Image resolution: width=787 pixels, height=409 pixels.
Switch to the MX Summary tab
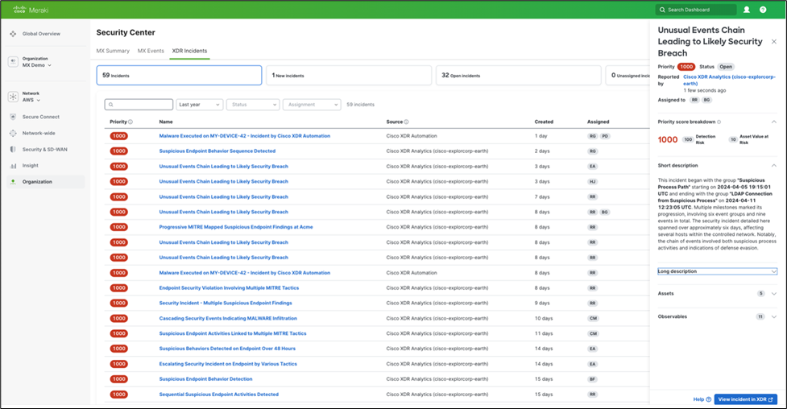[113, 51]
